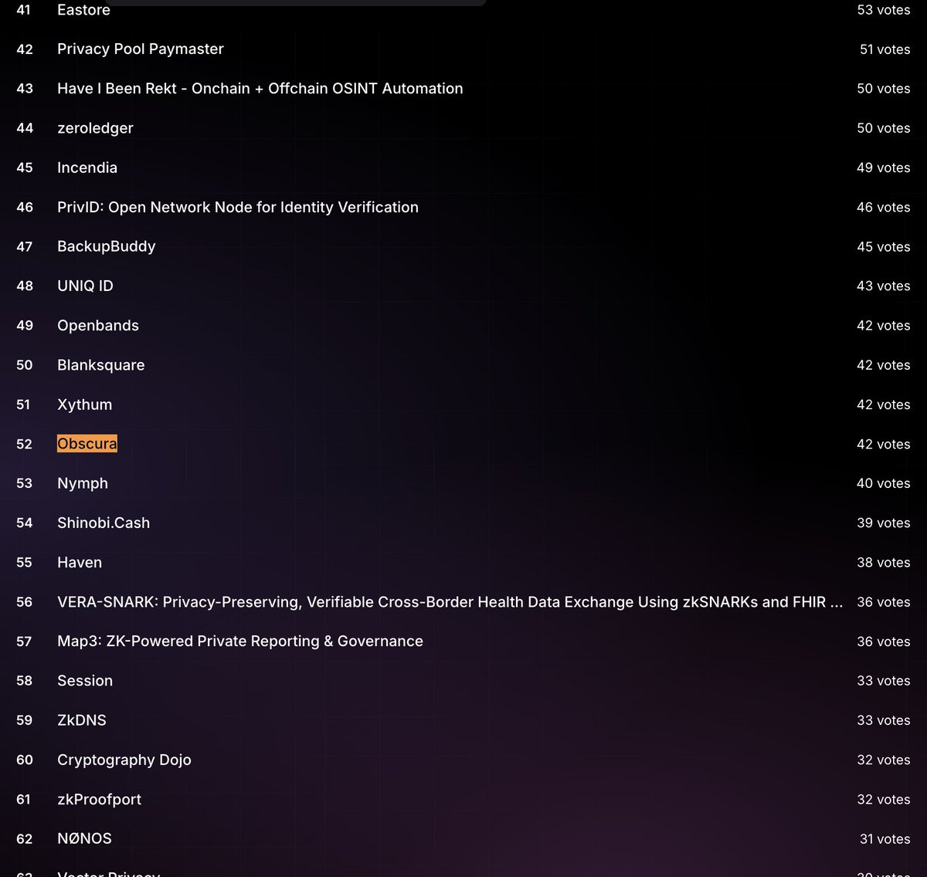Click the 46 votes count for PrivID
The height and width of the screenshot is (877, 927).
[x=884, y=207]
